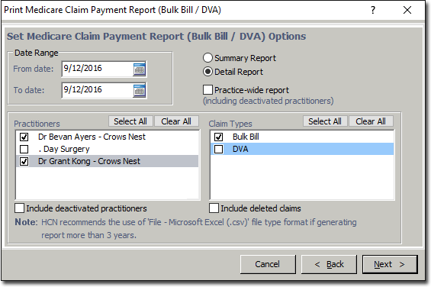Select the Summary Report option

point(207,58)
